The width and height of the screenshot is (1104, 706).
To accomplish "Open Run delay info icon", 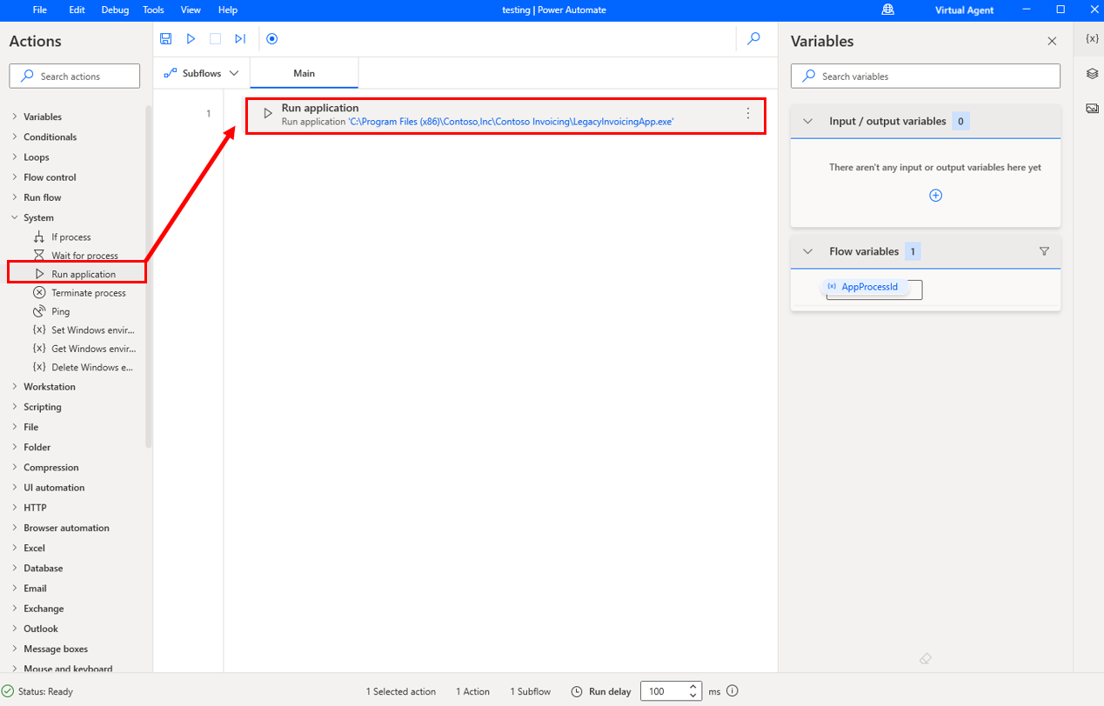I will 733,691.
